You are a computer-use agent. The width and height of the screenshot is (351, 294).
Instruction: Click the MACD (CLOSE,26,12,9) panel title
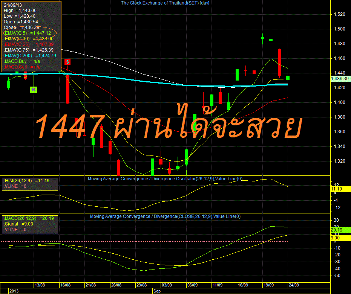click(x=165, y=216)
